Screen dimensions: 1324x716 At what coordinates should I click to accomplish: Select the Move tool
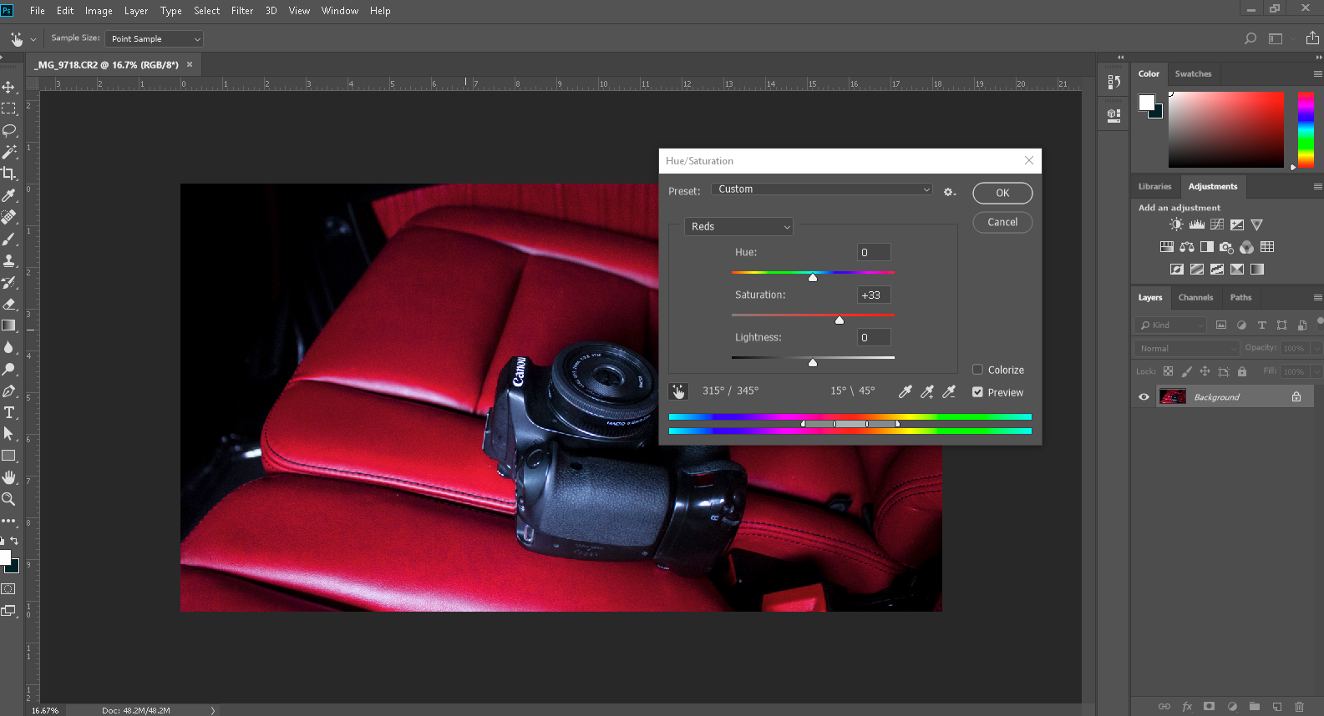tap(9, 87)
